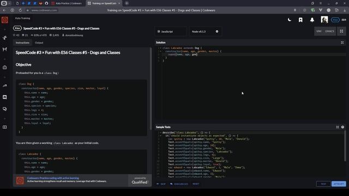Image resolution: width=349 pixels, height=196 pixels.
Task: Open the sidebar icon directly below the Codewars logo
Action: point(5,38)
